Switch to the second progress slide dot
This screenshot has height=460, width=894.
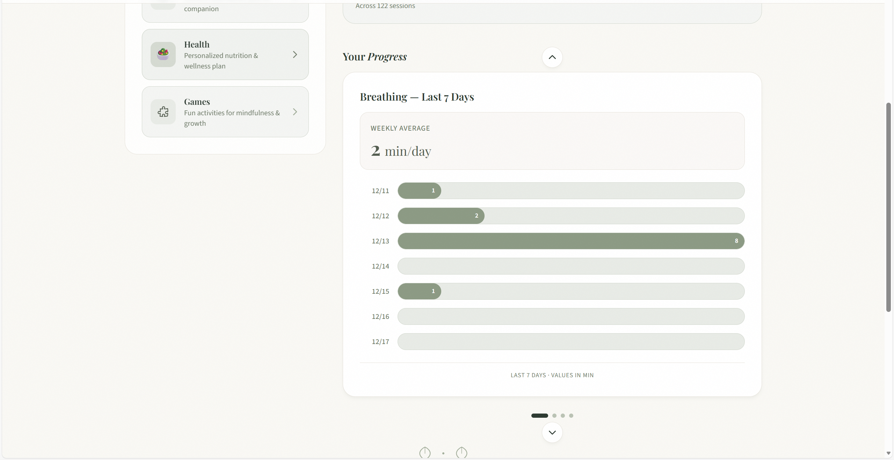tap(554, 416)
